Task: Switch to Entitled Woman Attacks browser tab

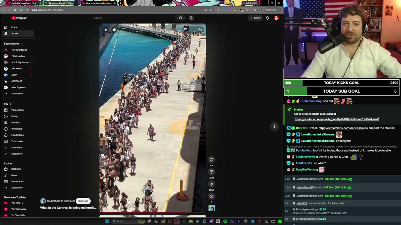Action: [x=24, y=3]
